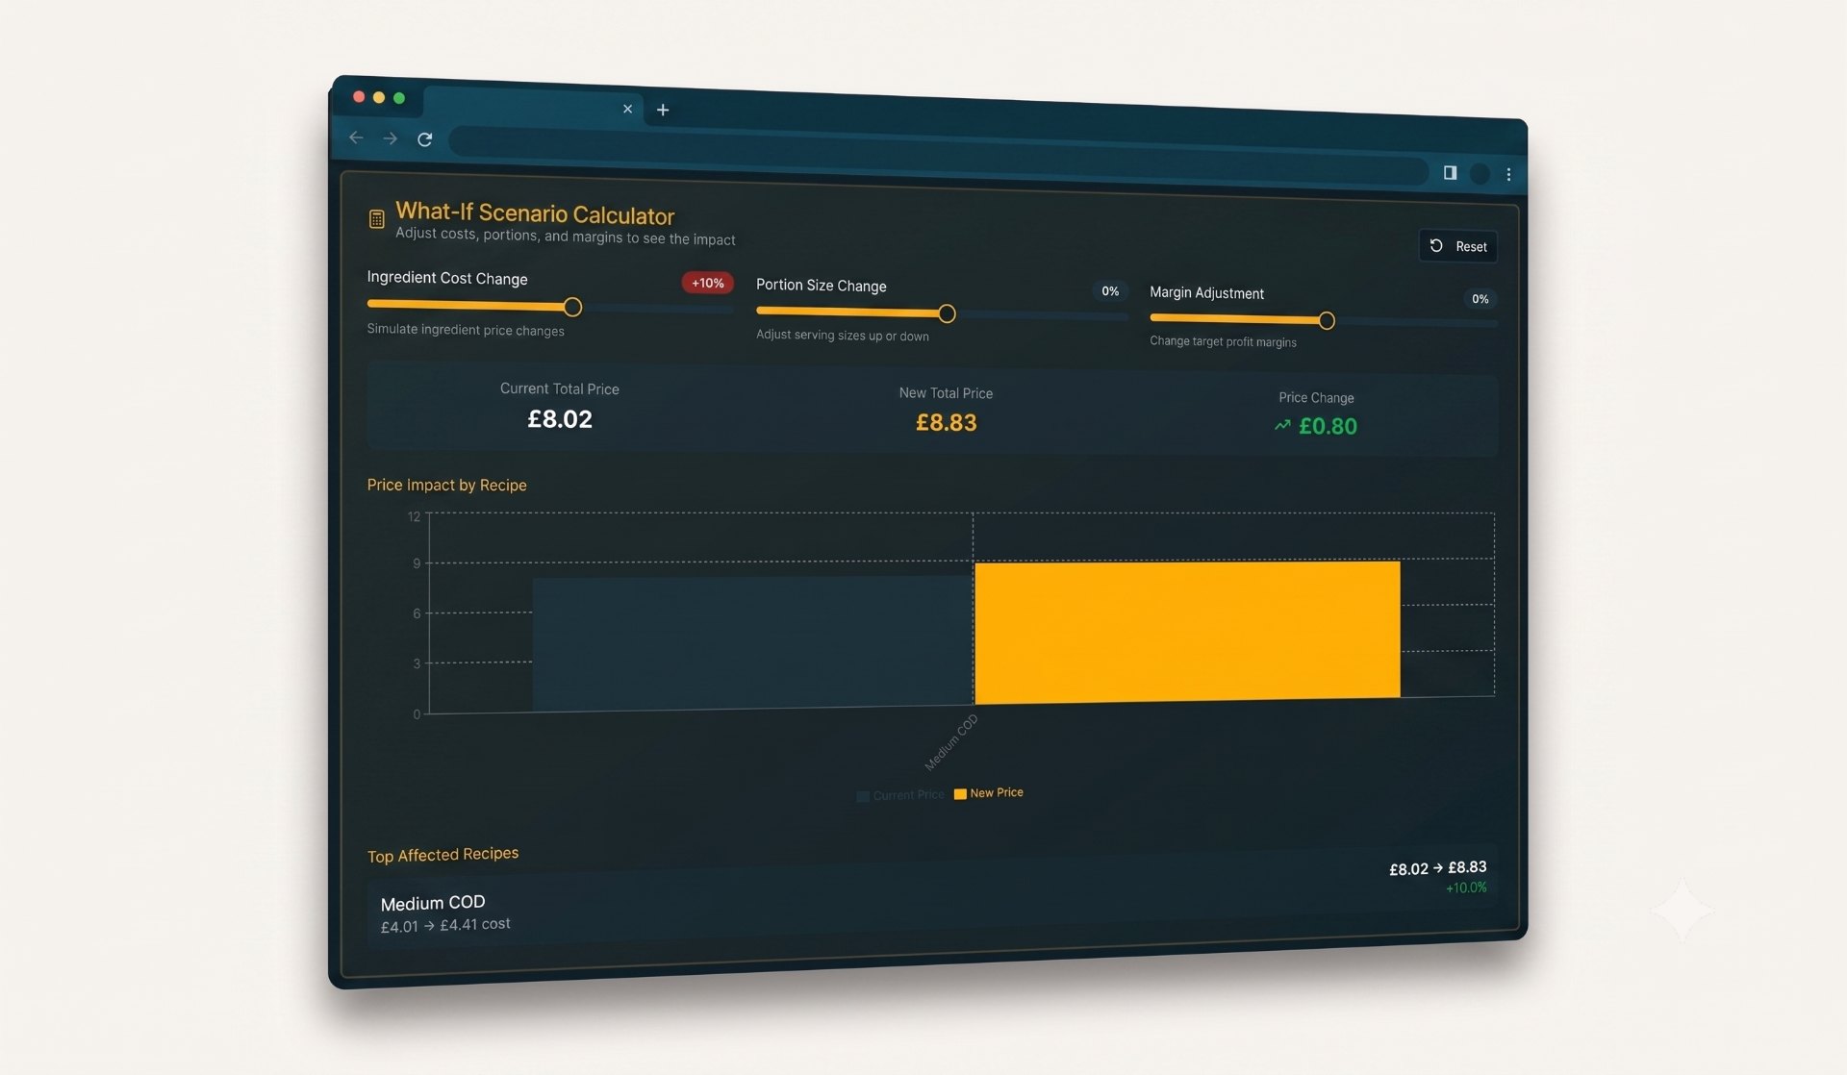The width and height of the screenshot is (1847, 1075).
Task: Click the browser profile avatar
Action: [x=1480, y=173]
